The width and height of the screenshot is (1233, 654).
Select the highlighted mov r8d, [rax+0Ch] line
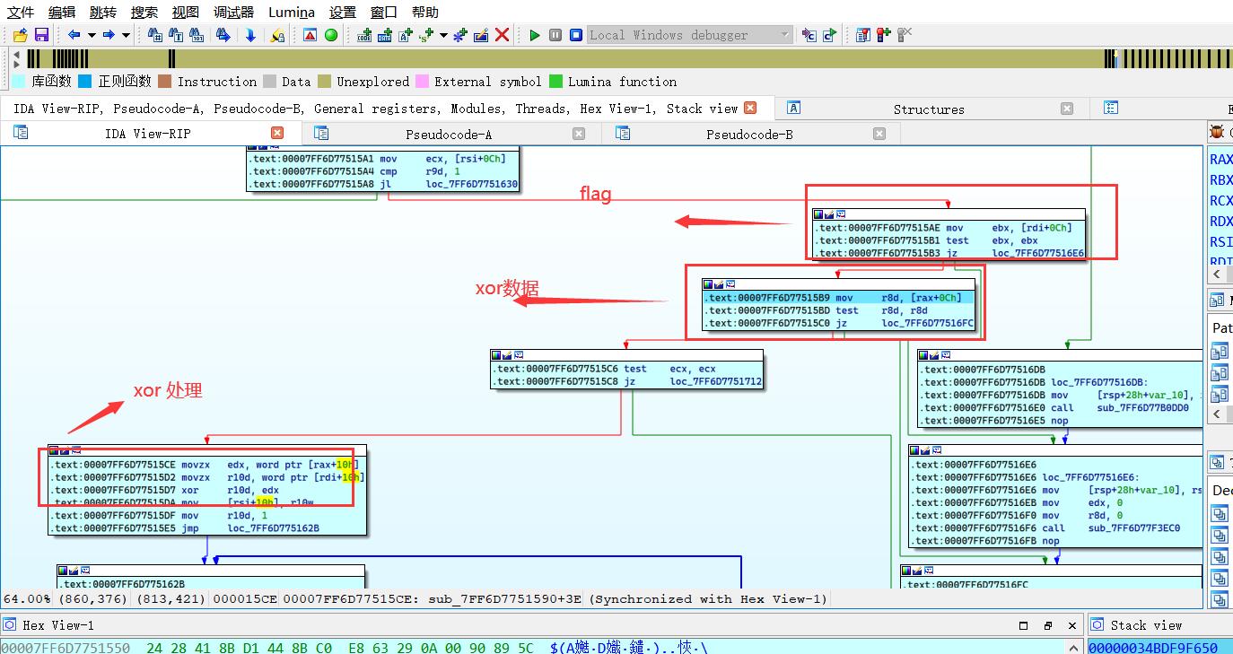click(x=837, y=298)
